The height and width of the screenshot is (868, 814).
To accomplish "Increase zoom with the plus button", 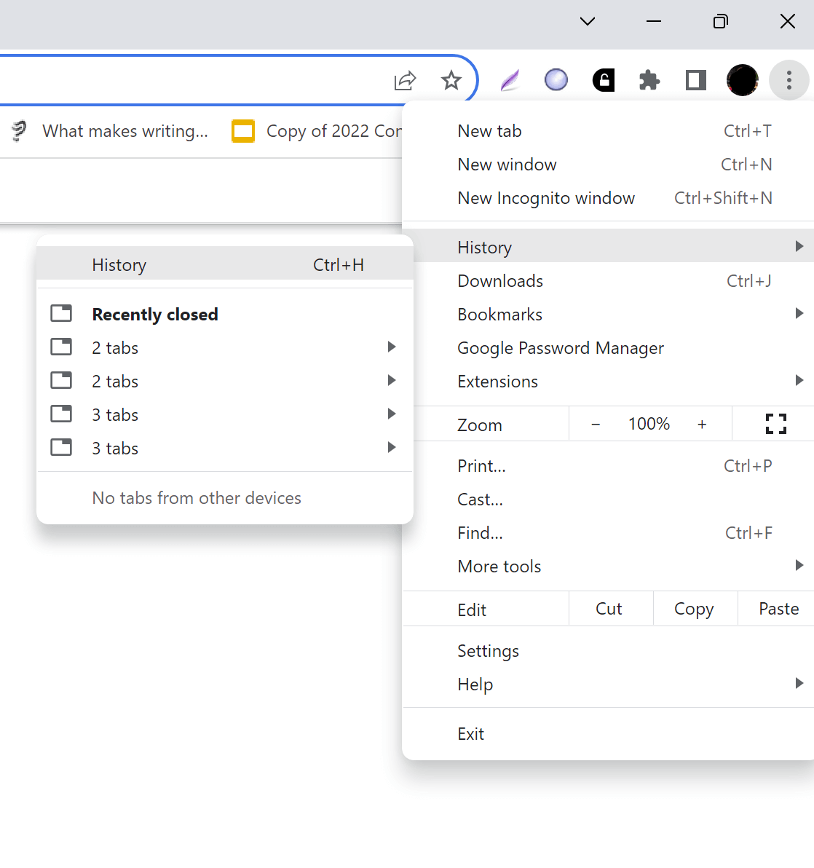I will (701, 423).
